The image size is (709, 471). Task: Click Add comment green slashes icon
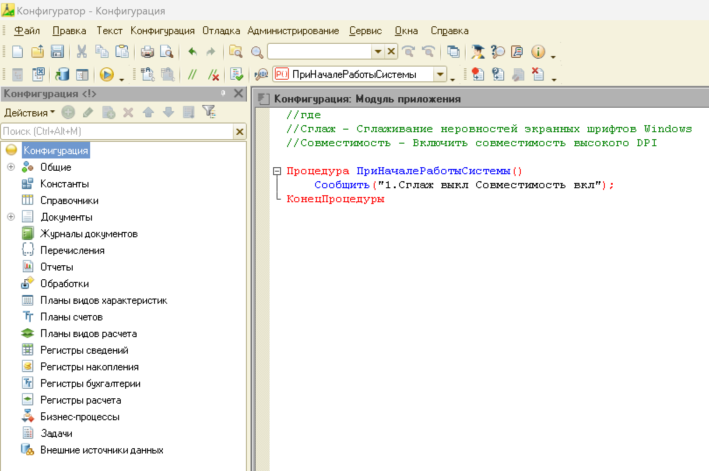[192, 75]
